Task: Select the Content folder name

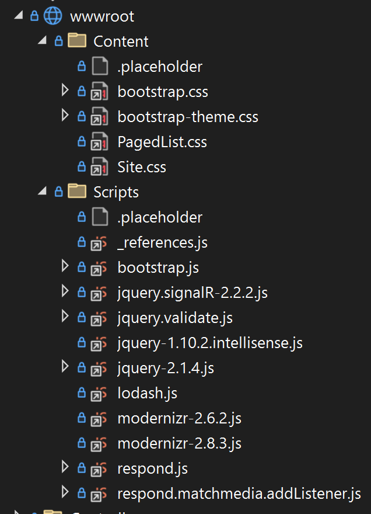Action: pyautogui.click(x=121, y=41)
